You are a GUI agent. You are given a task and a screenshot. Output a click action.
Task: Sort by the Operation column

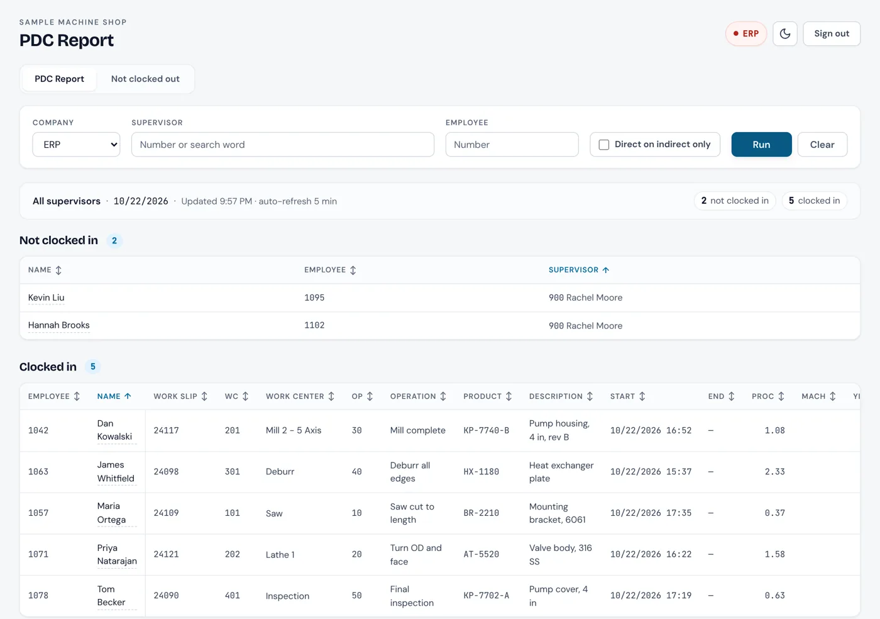418,396
